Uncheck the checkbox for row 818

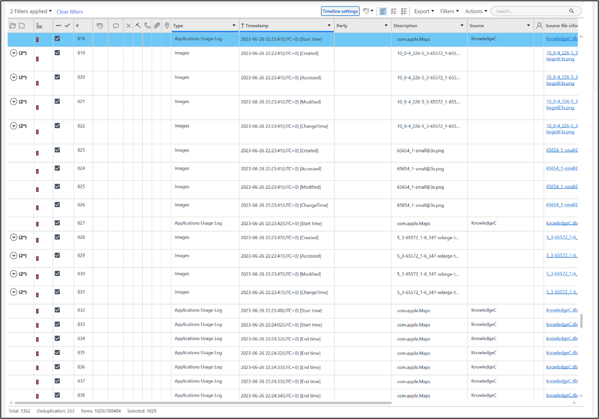[x=57, y=39]
